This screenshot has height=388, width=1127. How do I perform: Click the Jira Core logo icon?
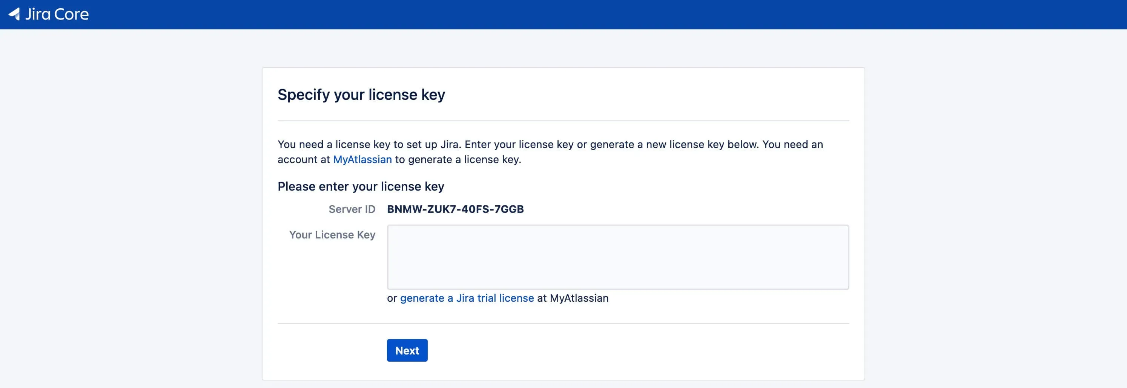[x=14, y=14]
